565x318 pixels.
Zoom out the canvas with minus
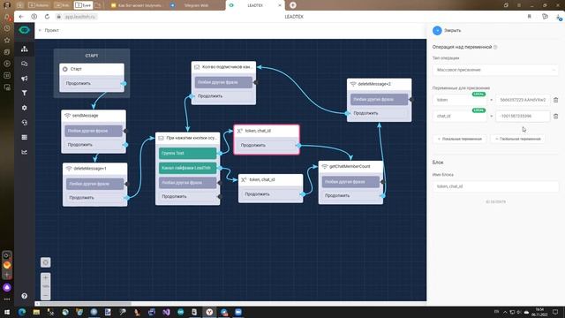(x=45, y=295)
